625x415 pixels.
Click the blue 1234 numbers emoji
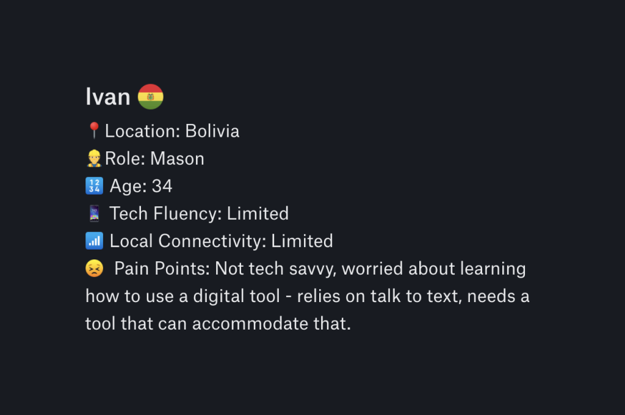pyautogui.click(x=94, y=186)
